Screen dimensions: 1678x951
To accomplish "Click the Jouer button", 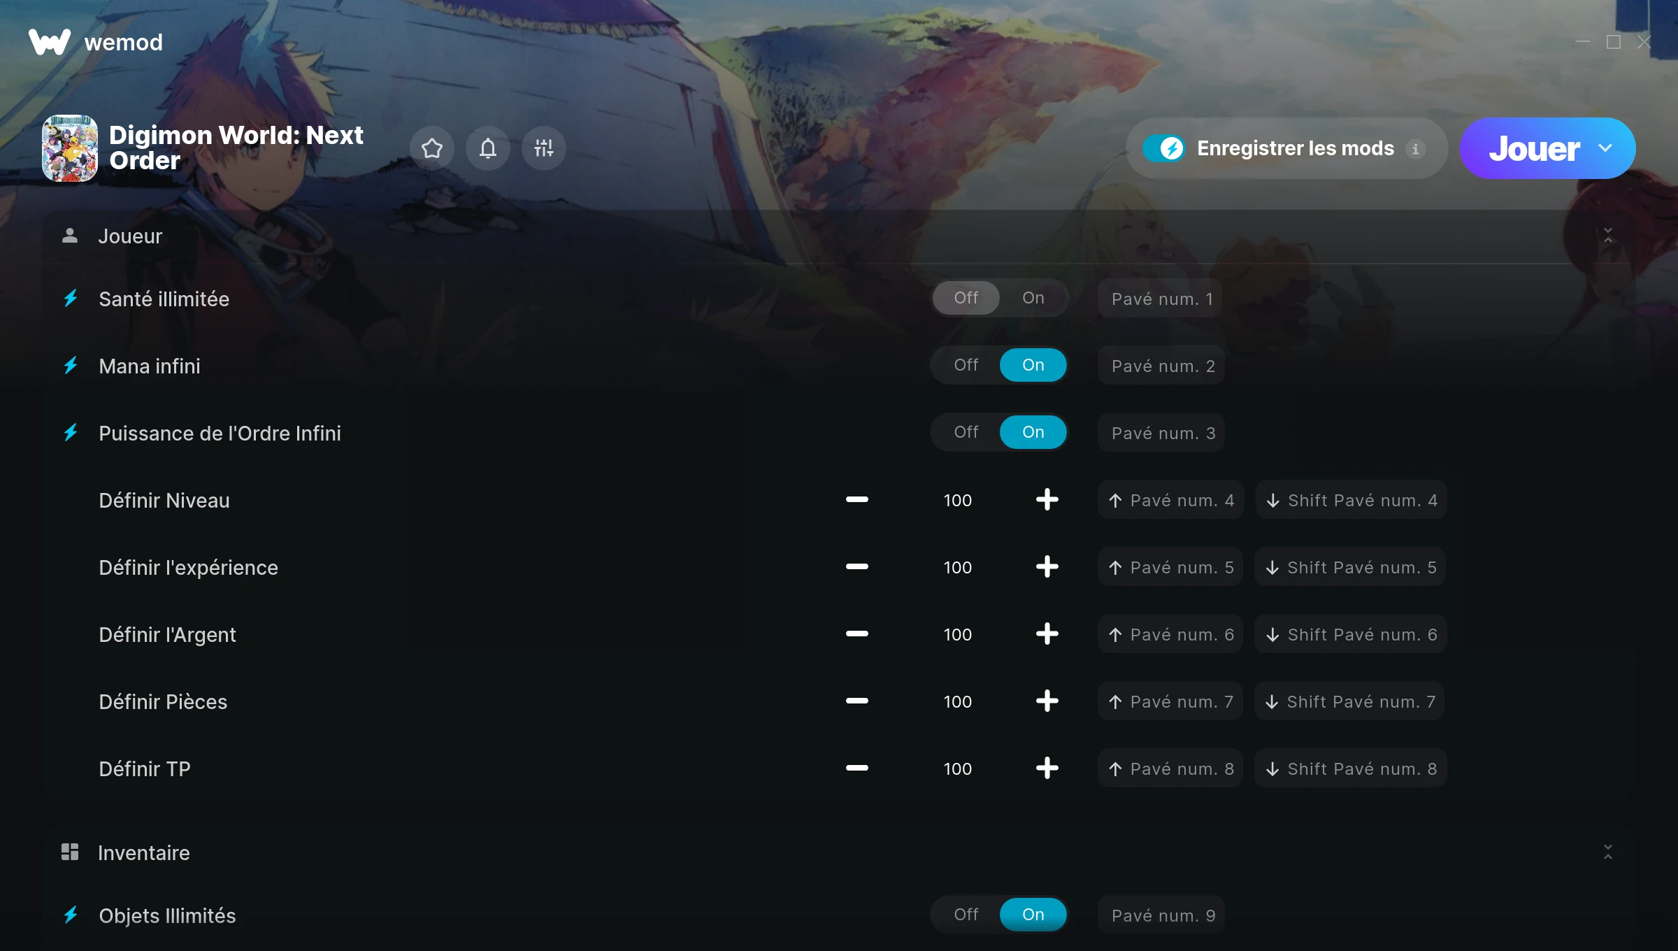I will tap(1534, 148).
